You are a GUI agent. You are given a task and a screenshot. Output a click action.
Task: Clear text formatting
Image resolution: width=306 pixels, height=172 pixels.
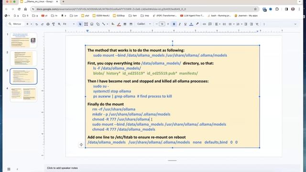click(x=257, y=24)
